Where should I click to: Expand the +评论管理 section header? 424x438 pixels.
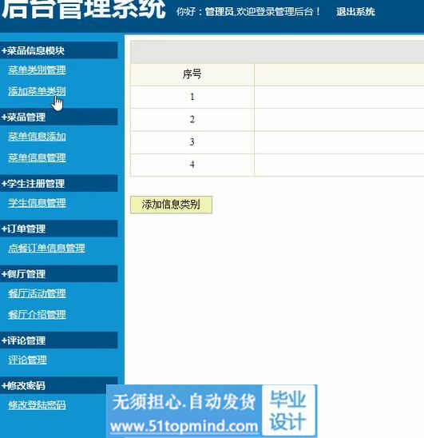tap(58, 340)
